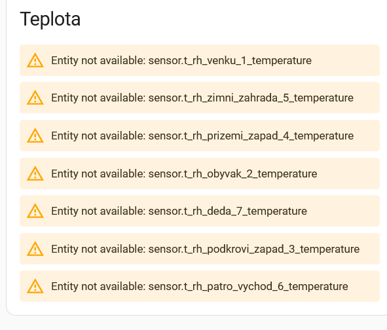Click warning icon for prizemi_zapad_4 sensor
Image resolution: width=387 pixels, height=330 pixels.
tap(35, 136)
